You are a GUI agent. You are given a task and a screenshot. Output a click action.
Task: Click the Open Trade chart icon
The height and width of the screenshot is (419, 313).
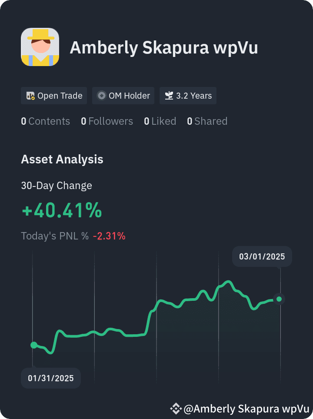(30, 96)
